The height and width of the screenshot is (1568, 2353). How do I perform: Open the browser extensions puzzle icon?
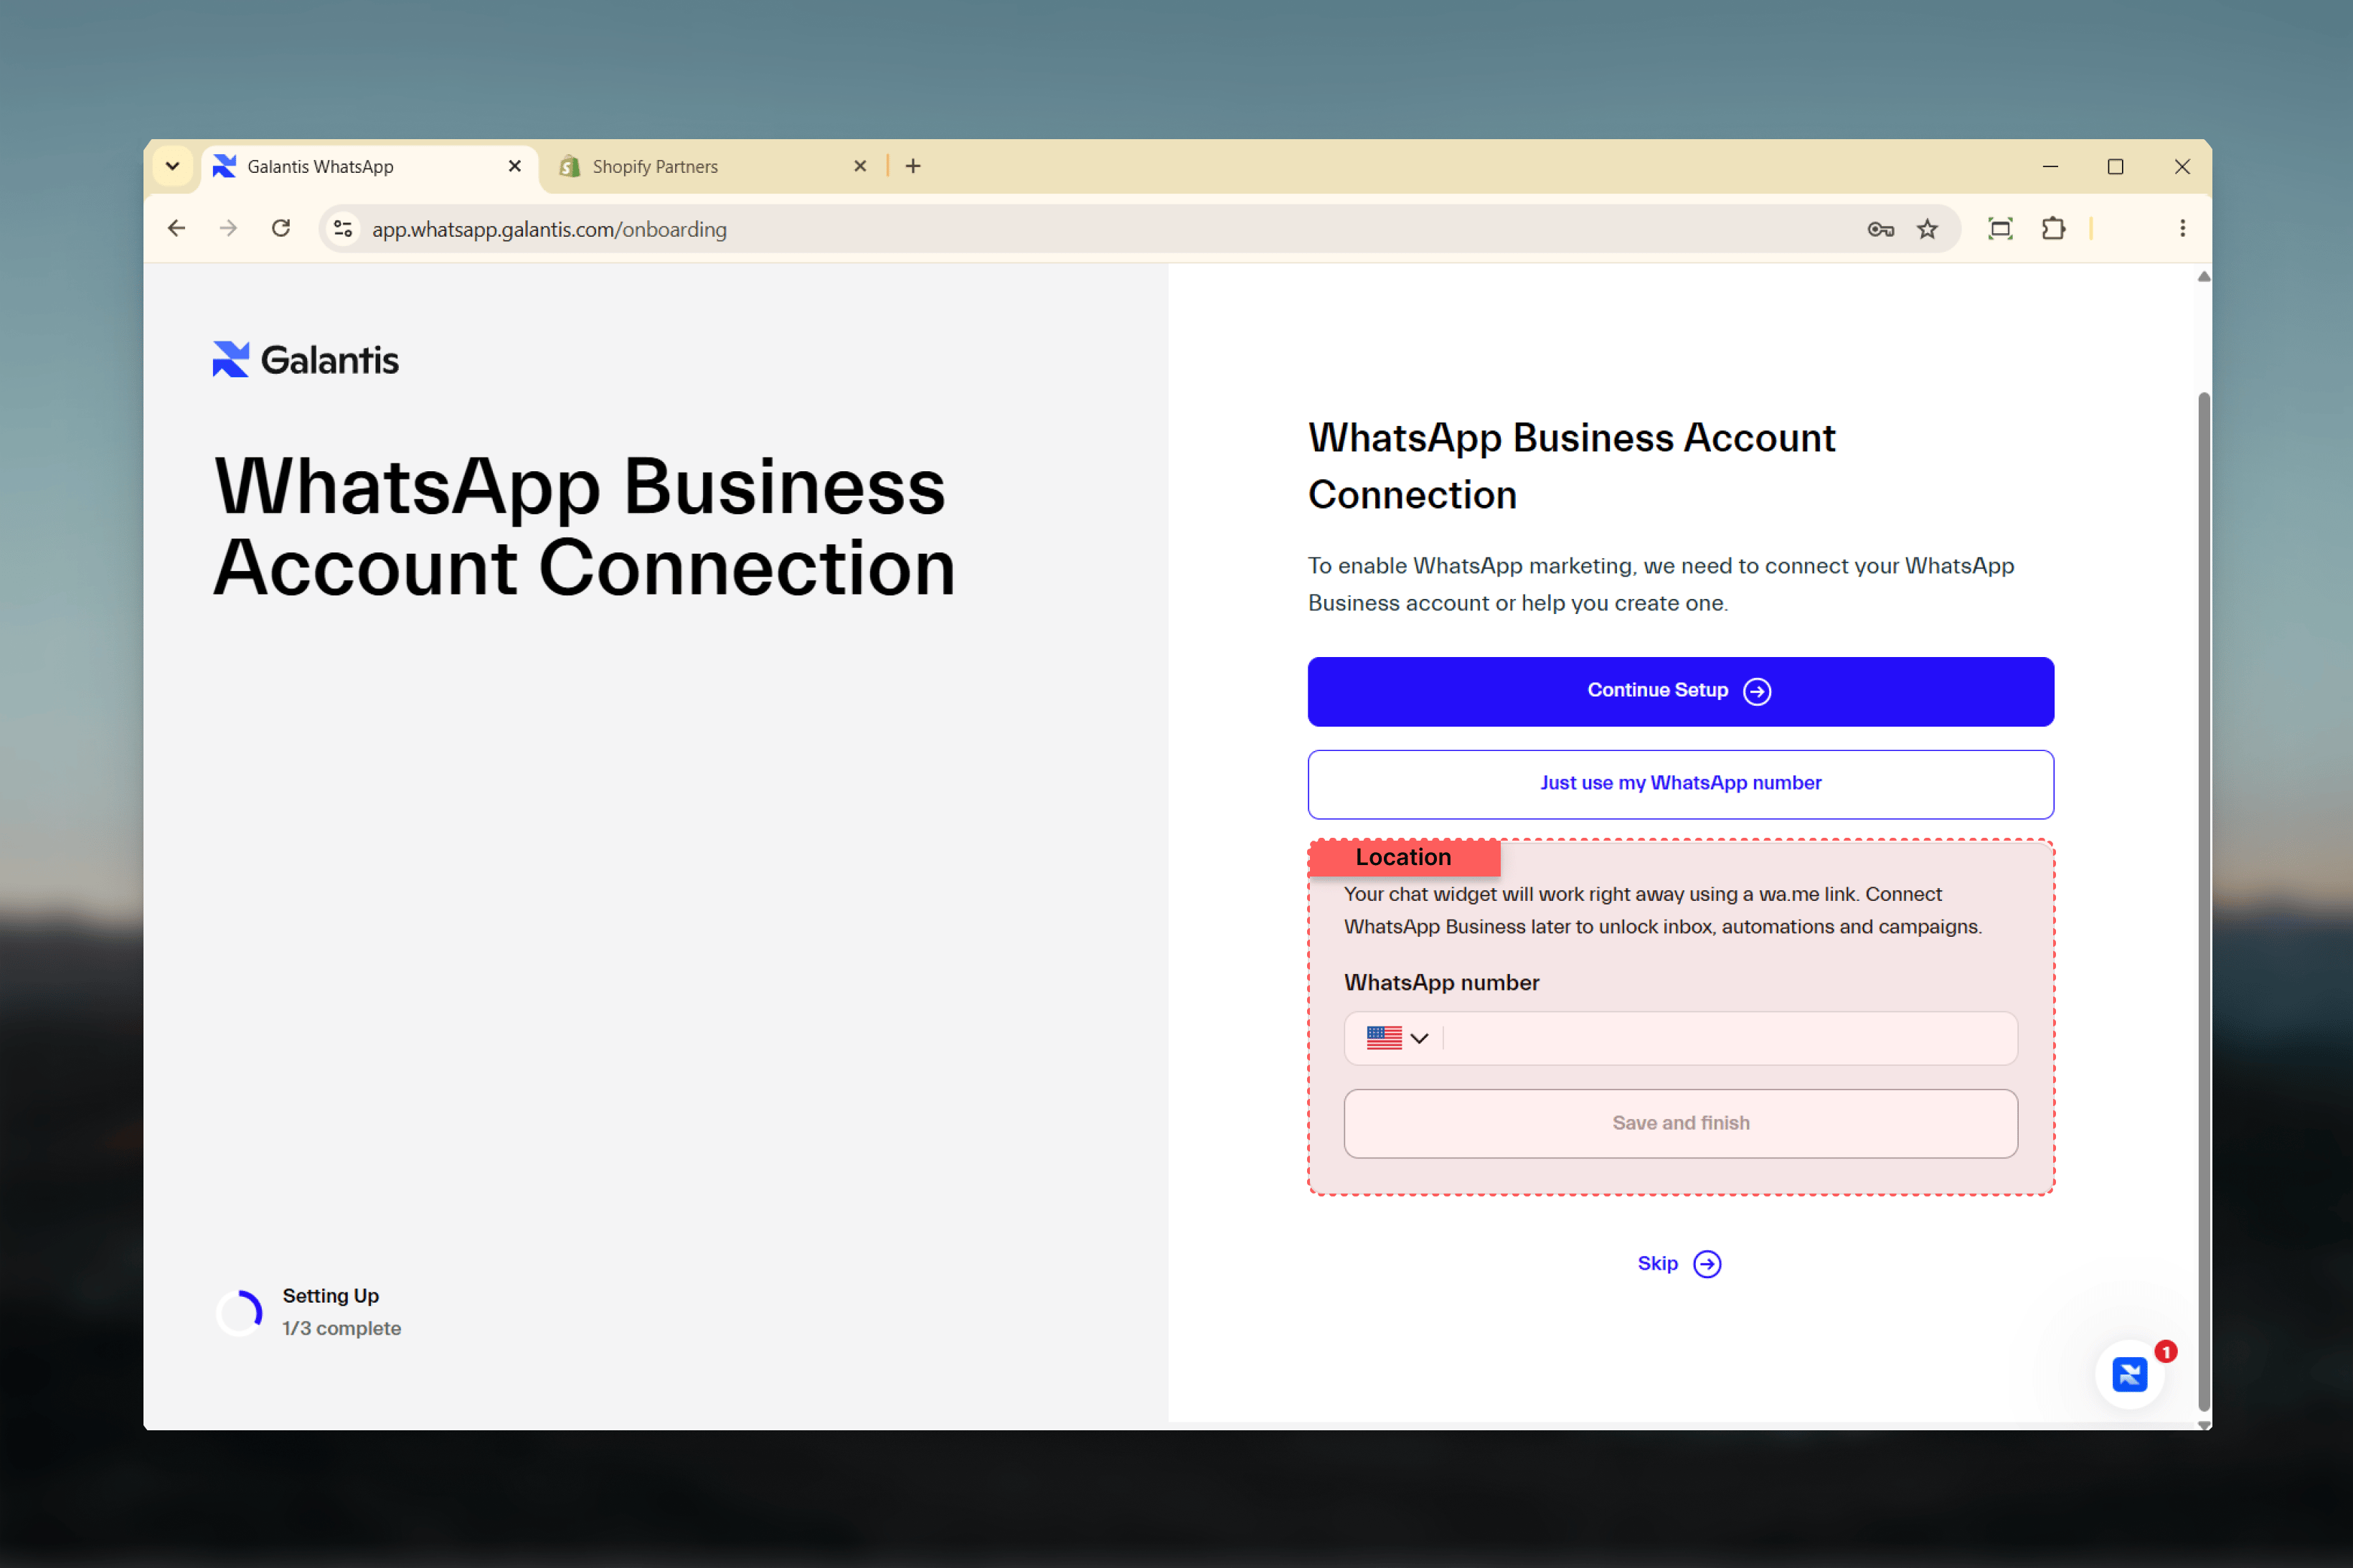[2053, 229]
